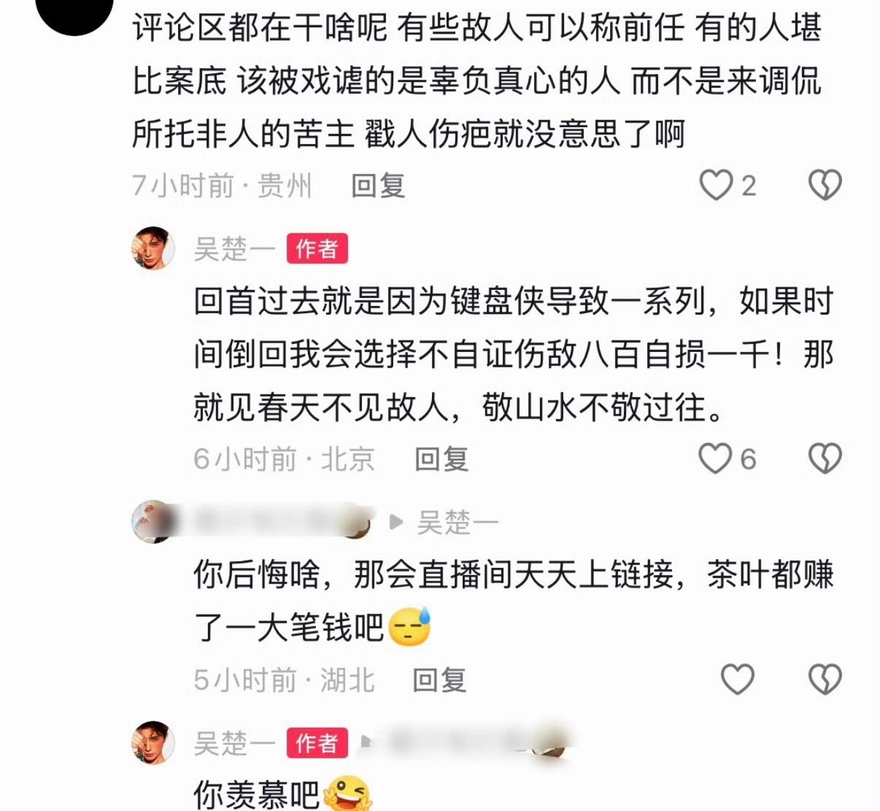This screenshot has height=811, width=880.
Task: Tap the 作者 badge on the first reply
Action: [x=317, y=249]
